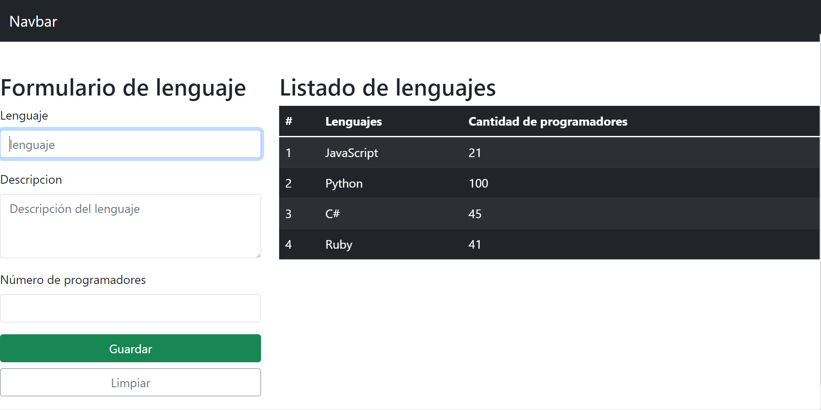Click the value 41 in Ruby row
The image size is (821, 410).
475,244
